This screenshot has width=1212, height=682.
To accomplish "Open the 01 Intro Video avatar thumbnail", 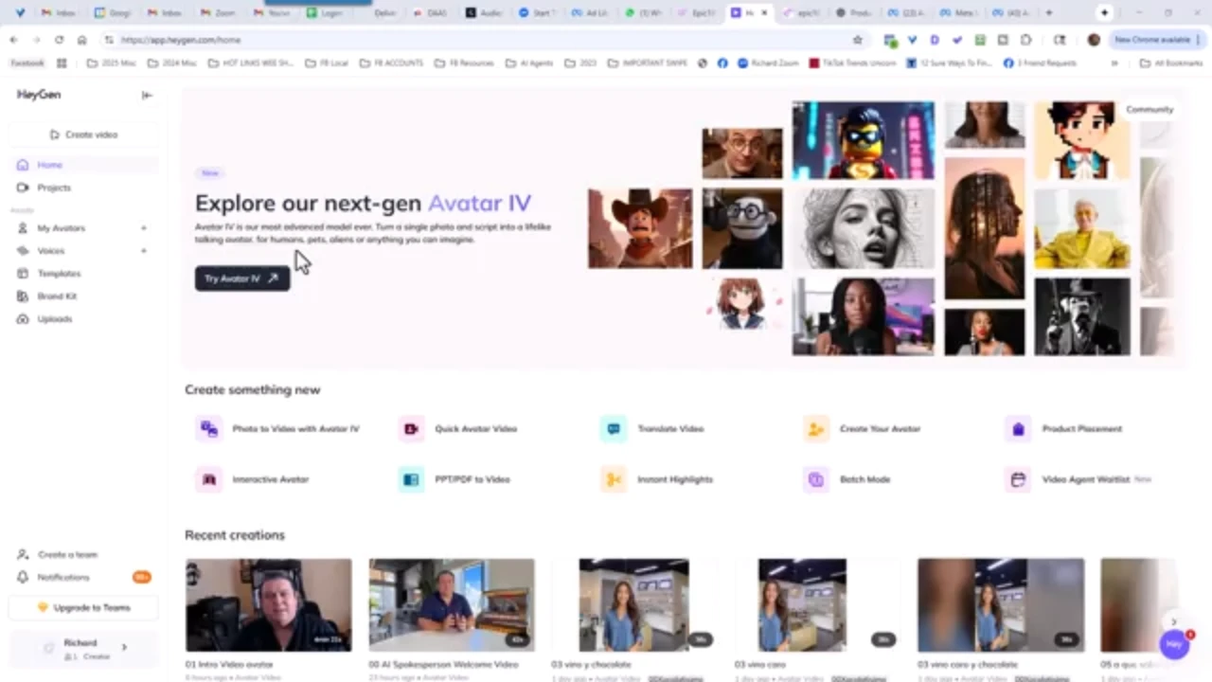I will pyautogui.click(x=268, y=605).
